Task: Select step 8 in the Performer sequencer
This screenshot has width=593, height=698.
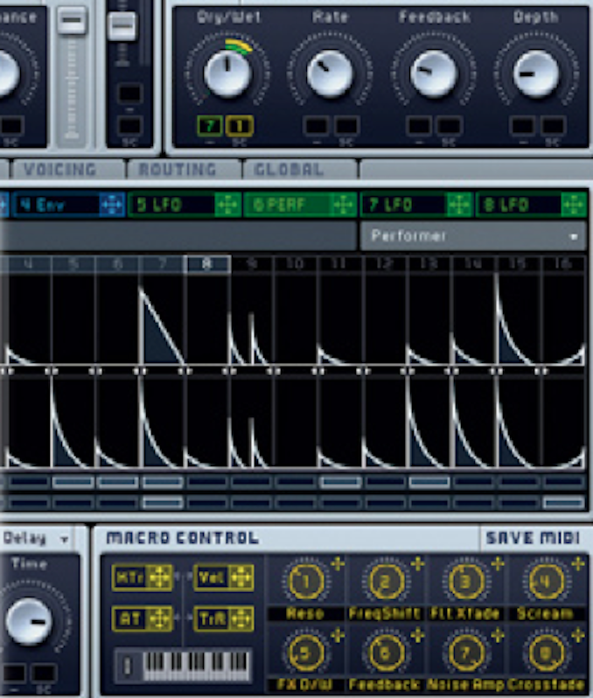Action: tap(207, 264)
